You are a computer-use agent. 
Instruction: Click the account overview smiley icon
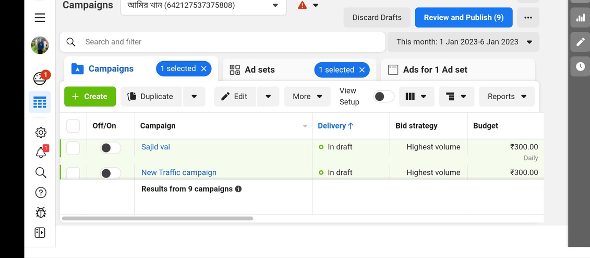(x=40, y=78)
